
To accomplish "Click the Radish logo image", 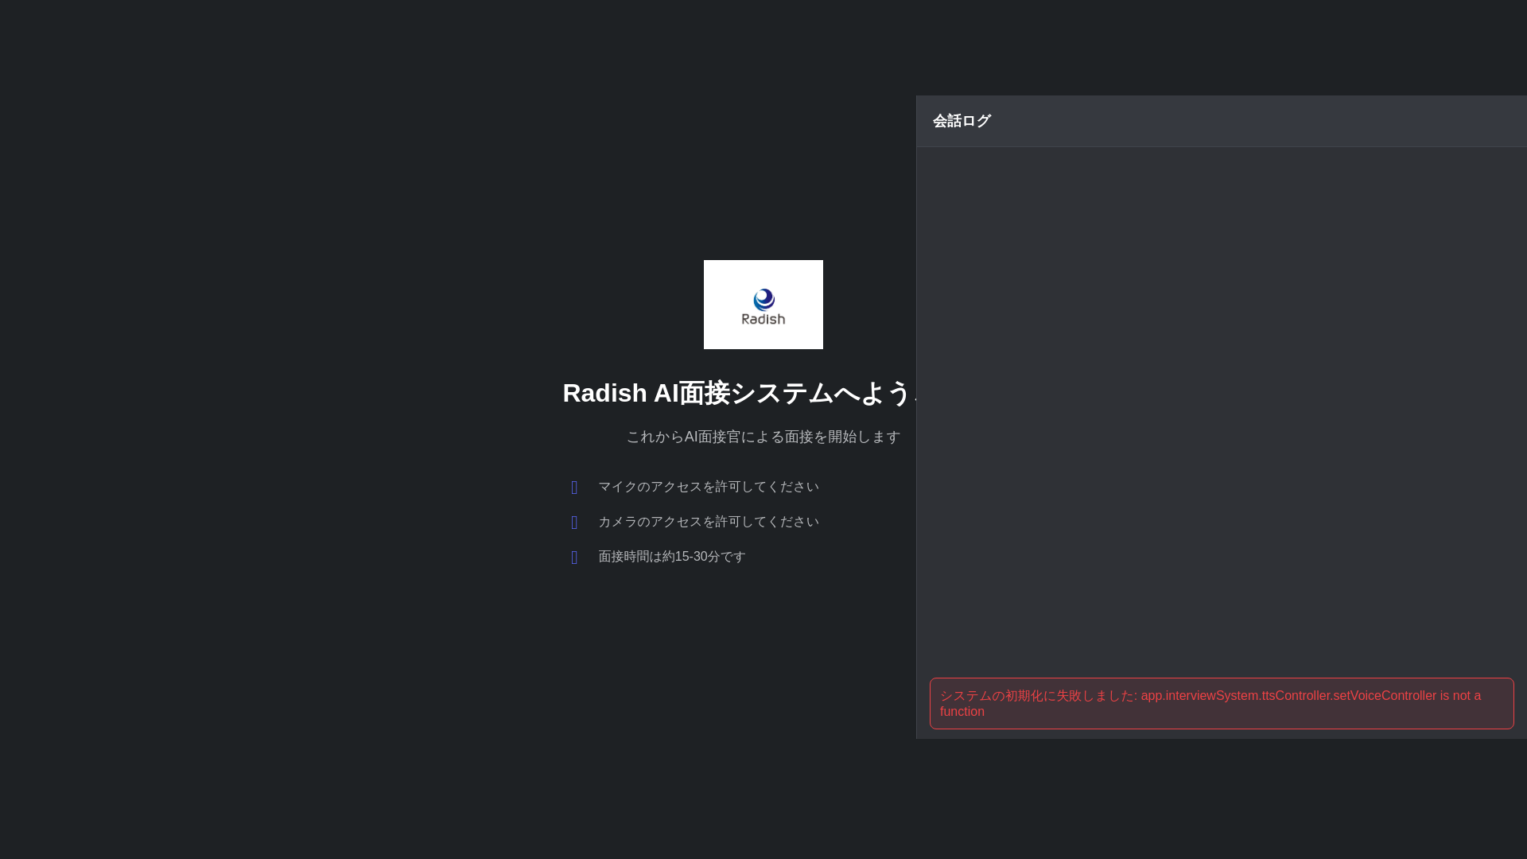I will [763, 305].
